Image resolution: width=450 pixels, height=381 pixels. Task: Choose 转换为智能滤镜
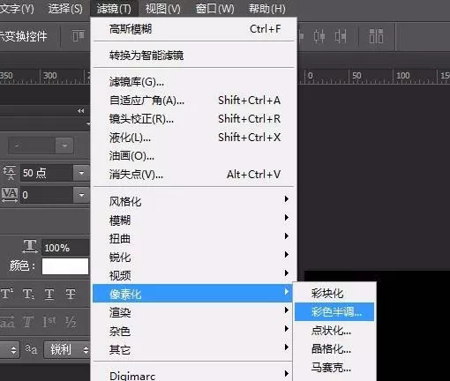[x=194, y=55]
